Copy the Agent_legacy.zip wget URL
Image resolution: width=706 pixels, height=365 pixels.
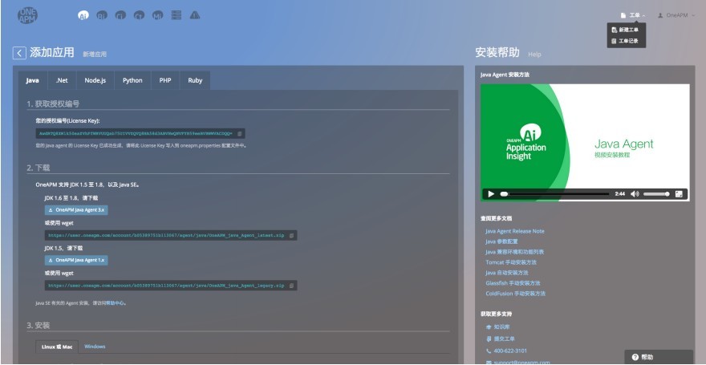291,286
